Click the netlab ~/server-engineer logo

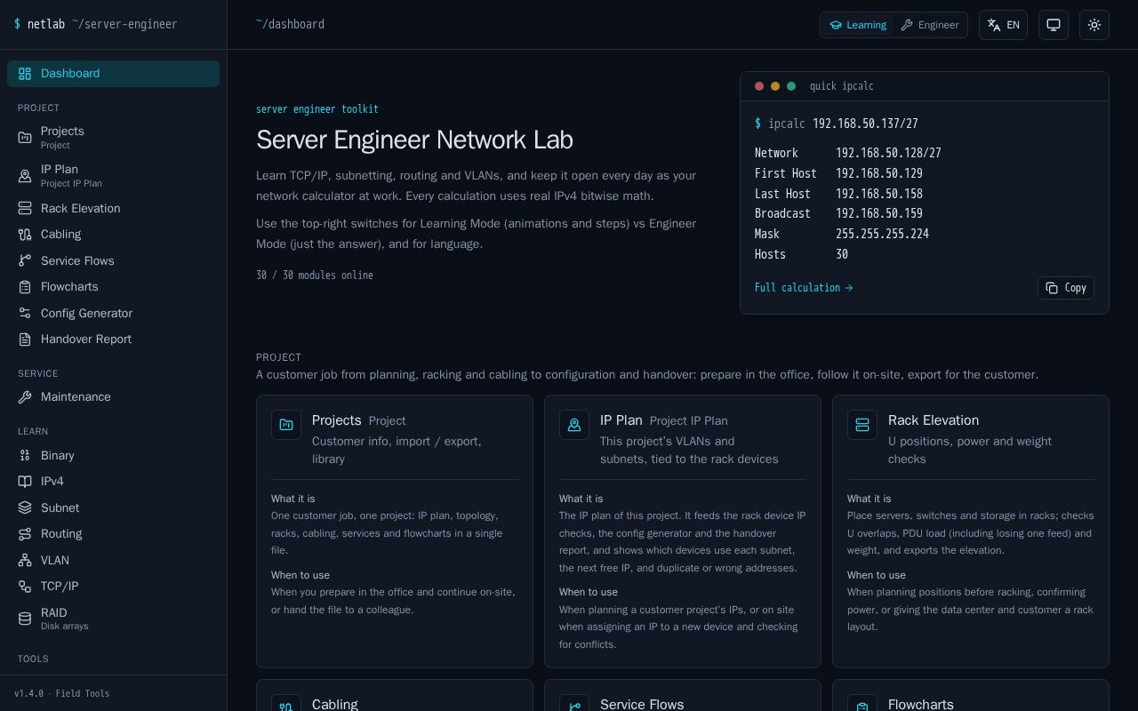96,25
